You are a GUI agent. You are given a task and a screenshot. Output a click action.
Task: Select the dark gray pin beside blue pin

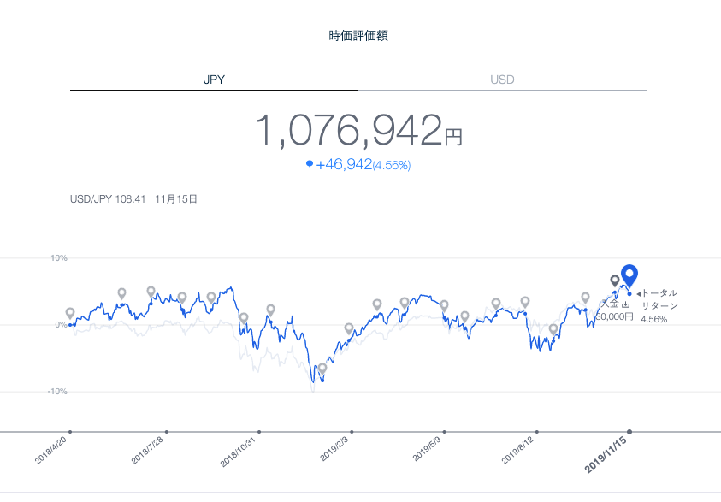tap(614, 281)
